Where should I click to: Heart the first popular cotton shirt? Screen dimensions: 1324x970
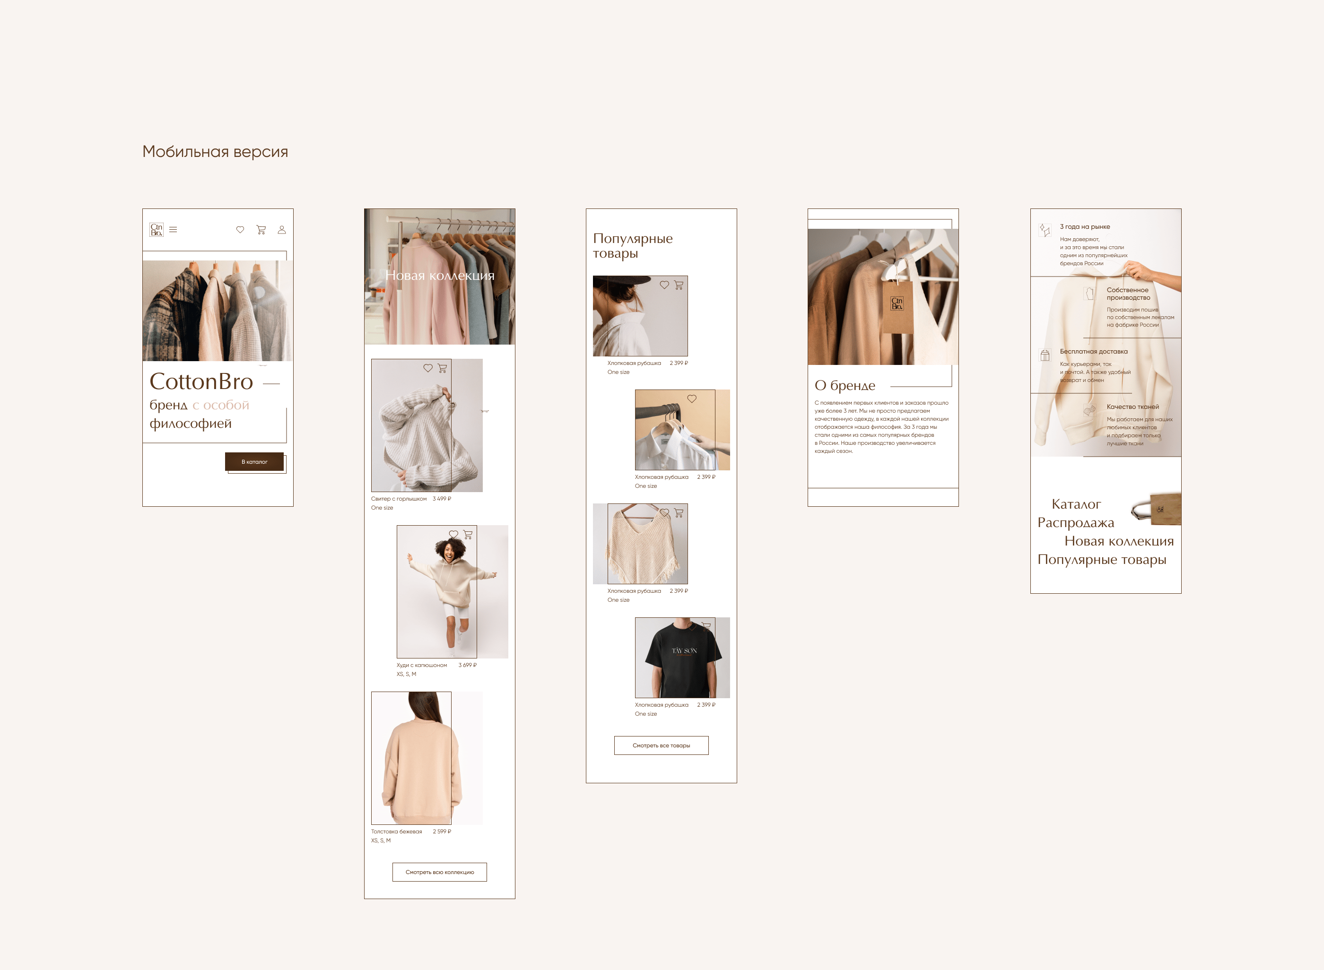(664, 285)
